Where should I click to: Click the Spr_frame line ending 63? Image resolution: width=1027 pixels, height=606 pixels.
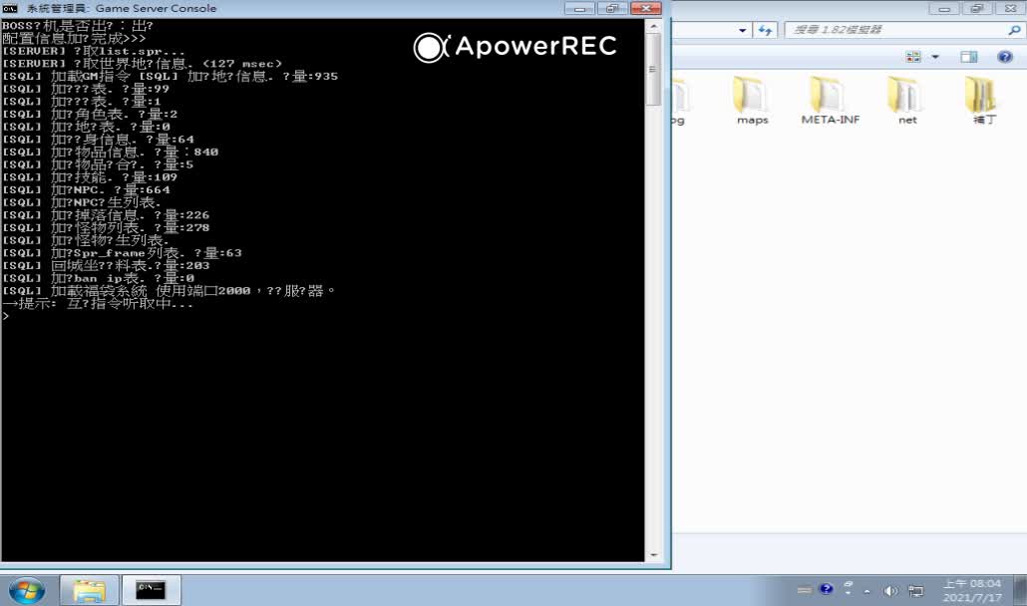pos(122,253)
